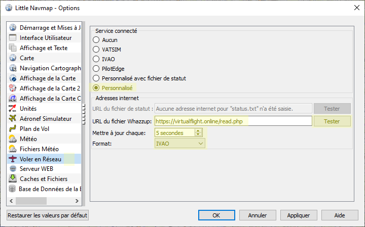
Task: Click the Fichiers Météo cloud icon
Action: tap(13, 149)
